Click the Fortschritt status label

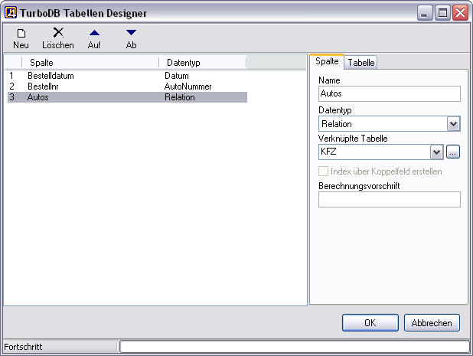[x=23, y=347]
